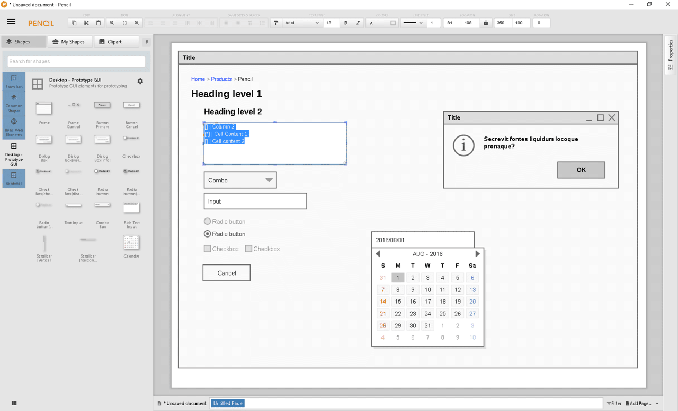Image resolution: width=678 pixels, height=411 pixels.
Task: Open the Properties side panel tab
Action: [x=671, y=54]
